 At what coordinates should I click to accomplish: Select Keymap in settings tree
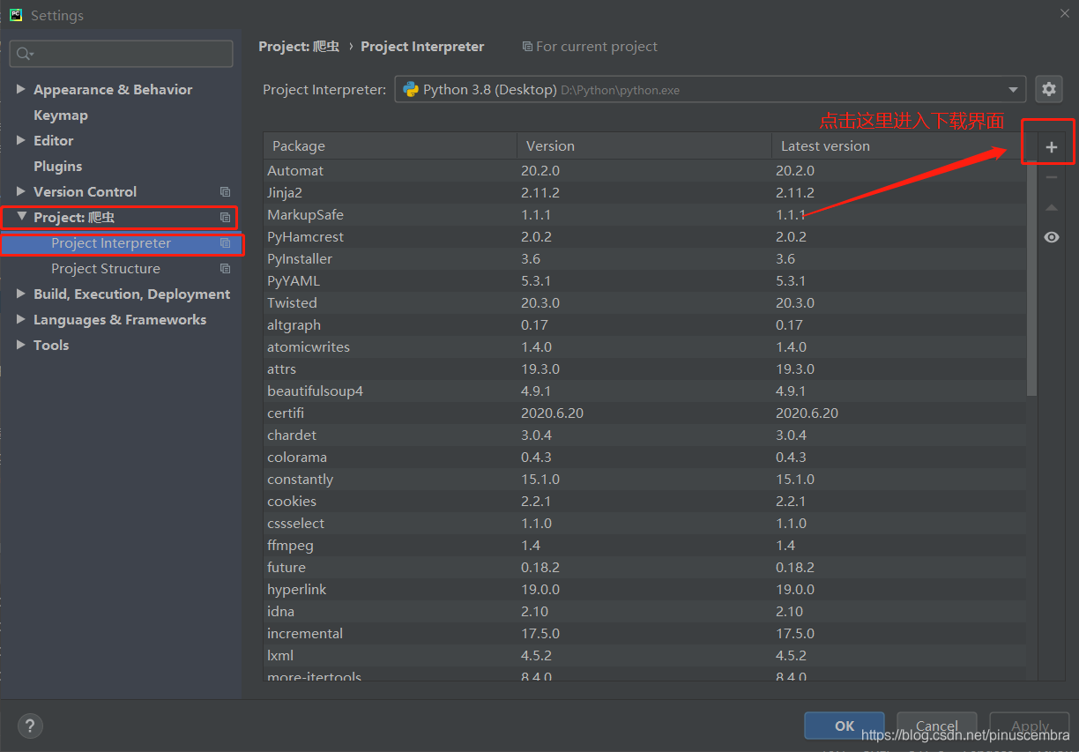coord(60,115)
